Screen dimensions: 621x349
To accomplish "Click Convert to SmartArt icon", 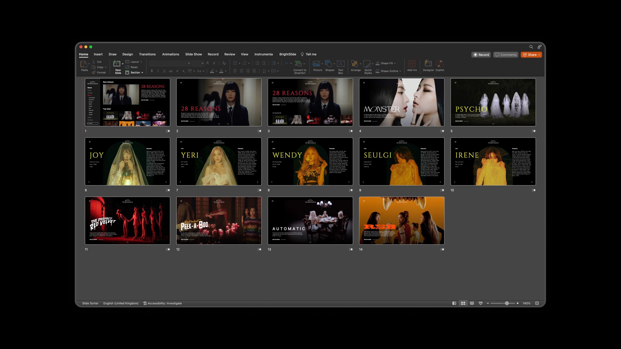I will (299, 64).
